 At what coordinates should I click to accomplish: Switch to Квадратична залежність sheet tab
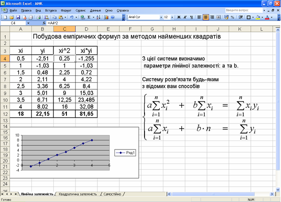[x=78, y=194]
